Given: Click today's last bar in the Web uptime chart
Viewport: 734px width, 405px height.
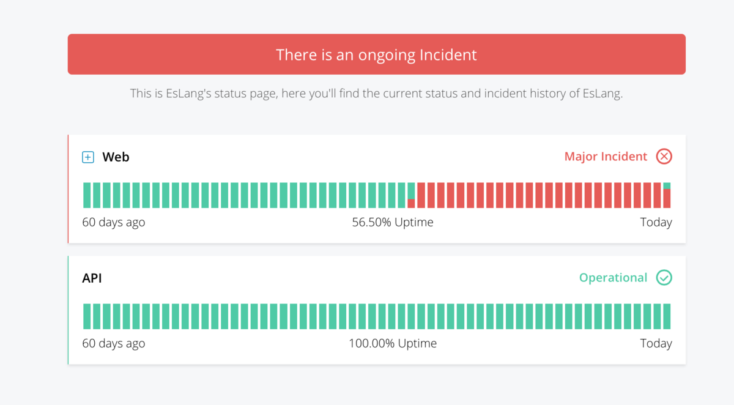Looking at the screenshot, I should coord(667,195).
